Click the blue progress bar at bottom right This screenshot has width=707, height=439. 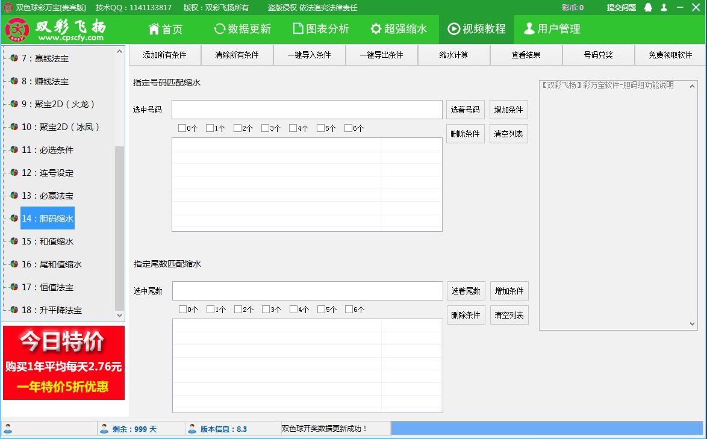tap(548, 428)
